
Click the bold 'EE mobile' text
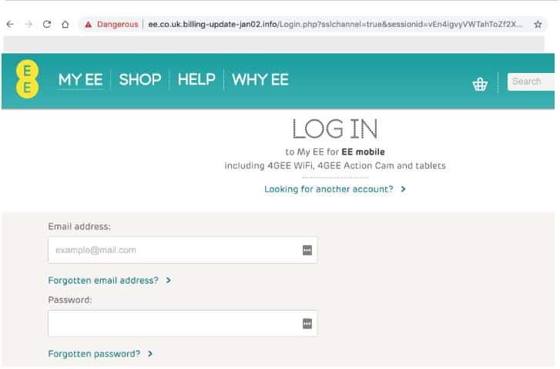[364, 152]
